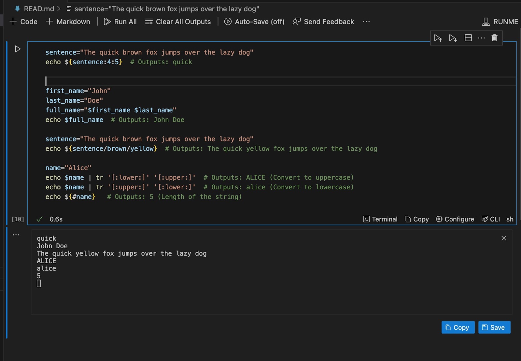Screen dimensions: 521x361
Task: Click the blue Copy output button
Action: (x=458, y=327)
